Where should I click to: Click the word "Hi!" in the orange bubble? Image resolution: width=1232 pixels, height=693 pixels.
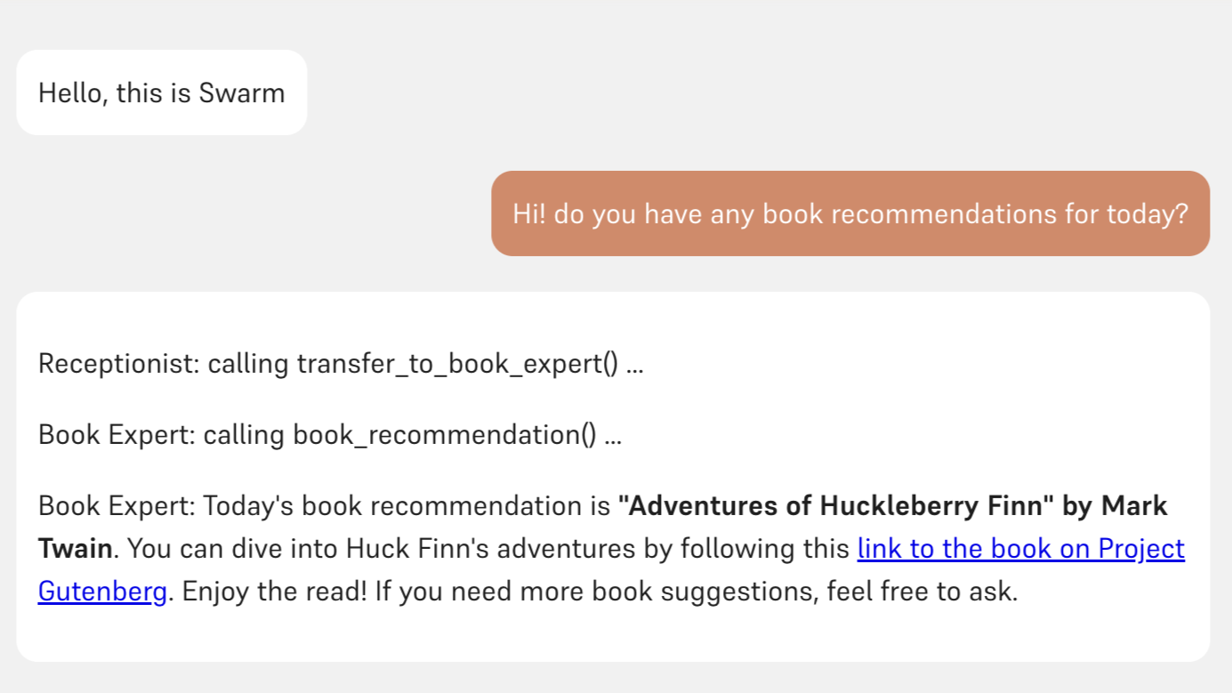(528, 214)
